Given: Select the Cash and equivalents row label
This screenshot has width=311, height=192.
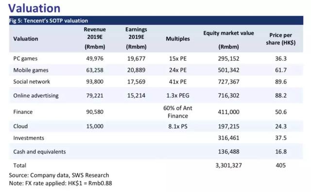Looking at the screenshot, I should (39, 152).
